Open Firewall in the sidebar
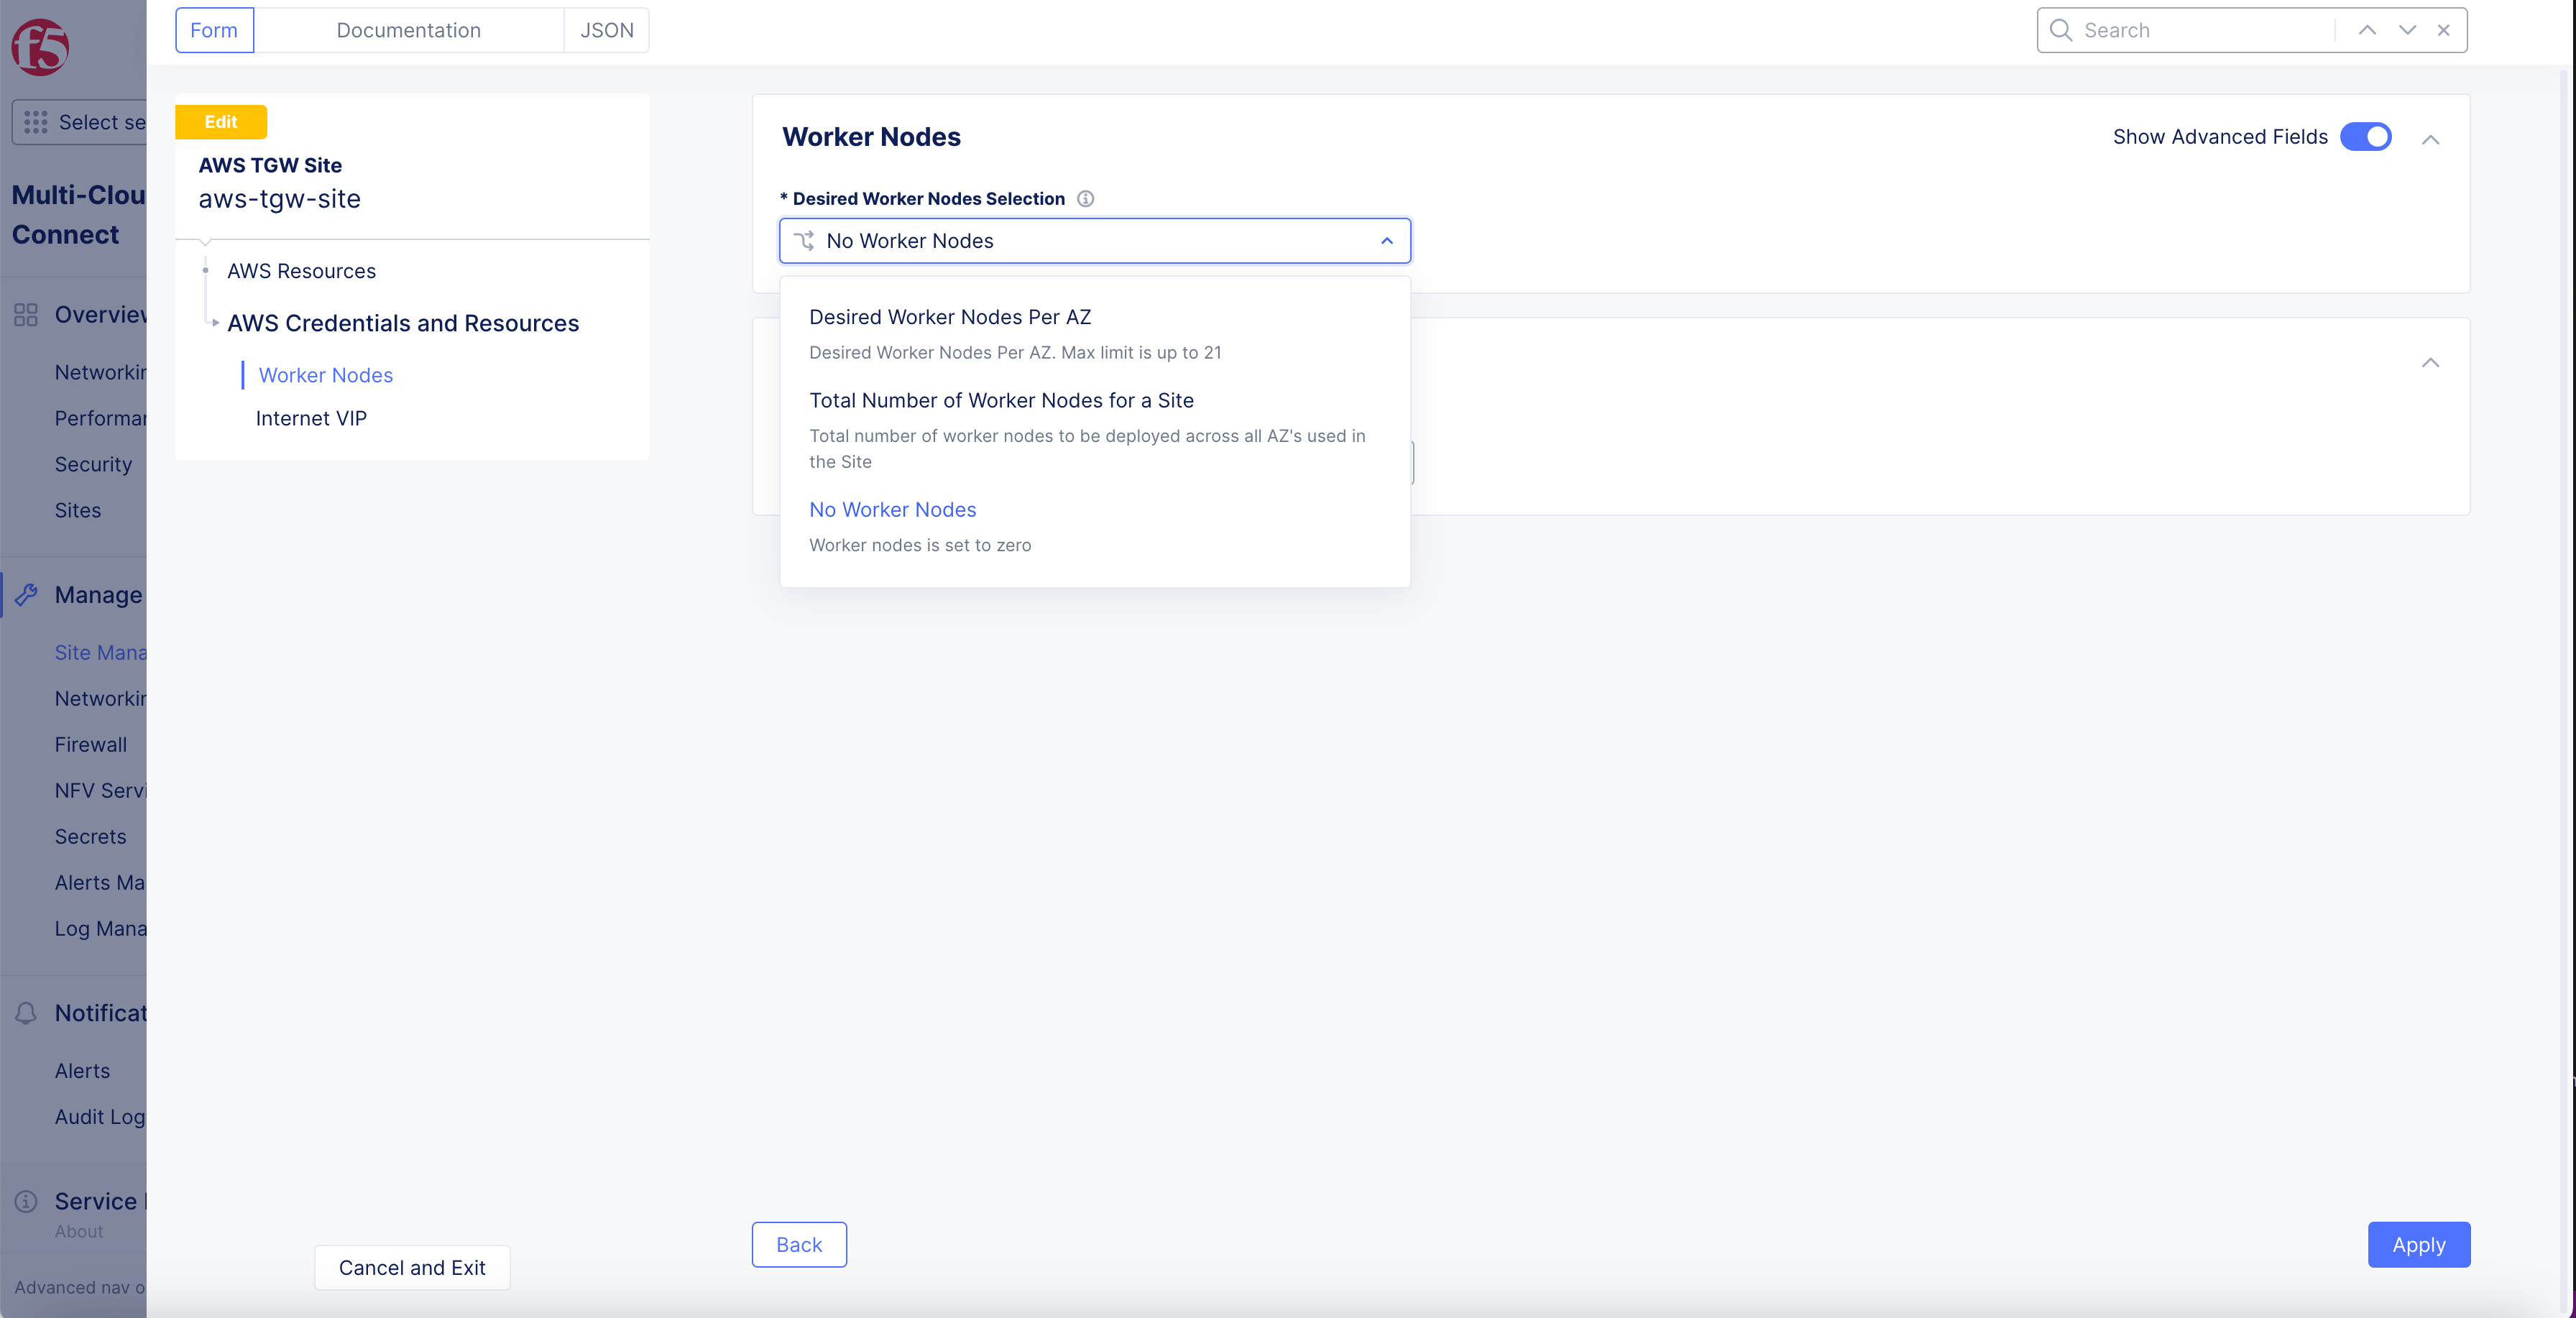The image size is (2576, 1318). click(91, 744)
